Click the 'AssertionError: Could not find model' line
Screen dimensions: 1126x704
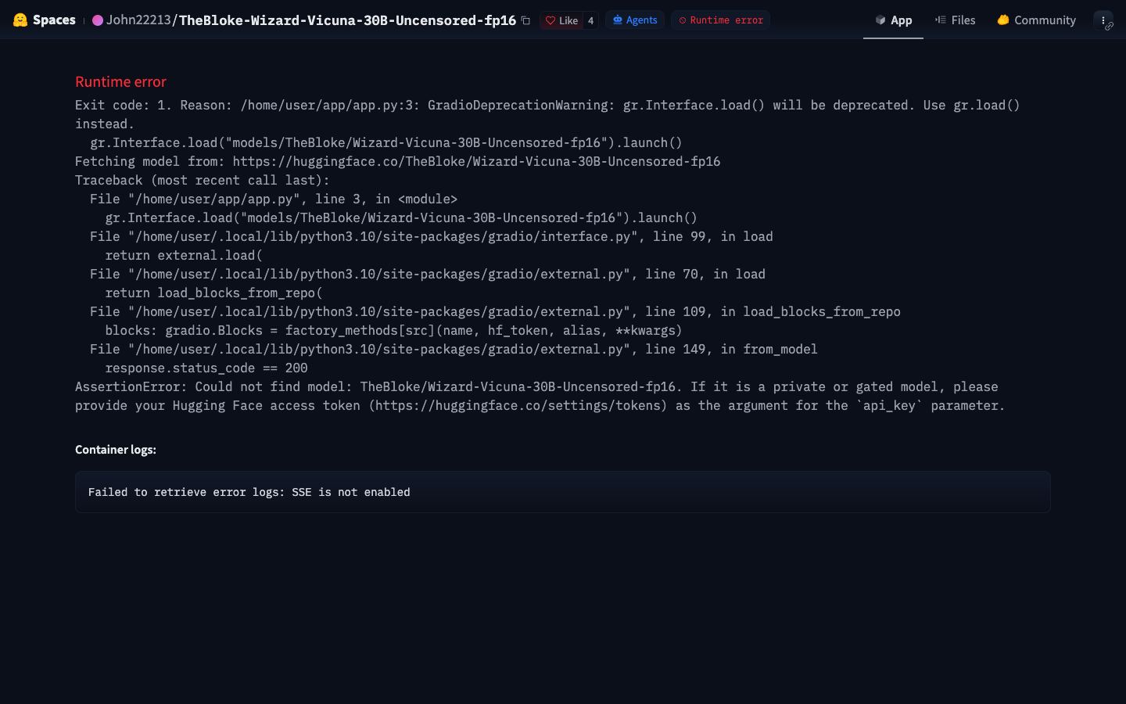(536, 386)
